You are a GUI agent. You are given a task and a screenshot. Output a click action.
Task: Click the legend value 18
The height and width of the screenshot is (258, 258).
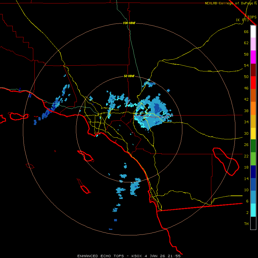(246, 167)
